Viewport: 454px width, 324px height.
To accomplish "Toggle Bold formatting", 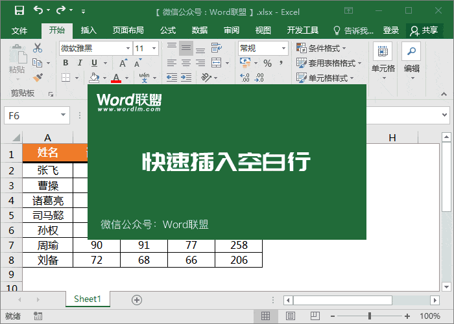I will click(x=66, y=63).
